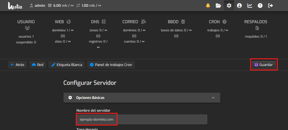
Task: Open the file manager folder icon
Action: point(218,5)
